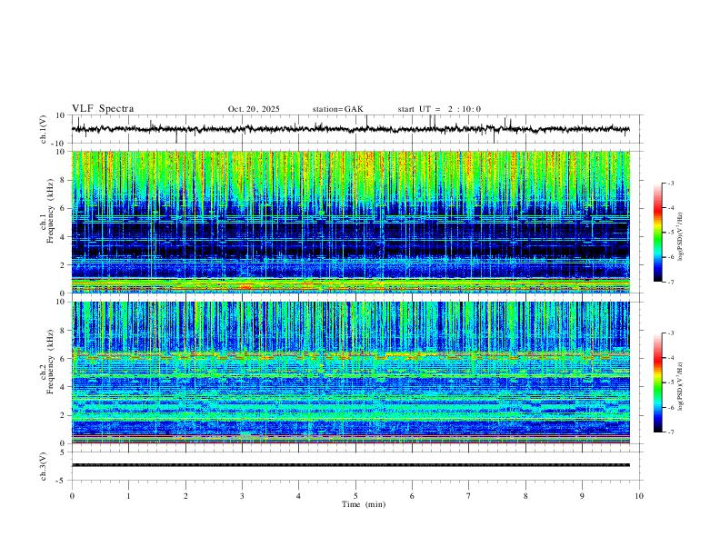The width and height of the screenshot is (720, 556).
Task: Click the "4" tick on the time axis
Action: coord(299,496)
